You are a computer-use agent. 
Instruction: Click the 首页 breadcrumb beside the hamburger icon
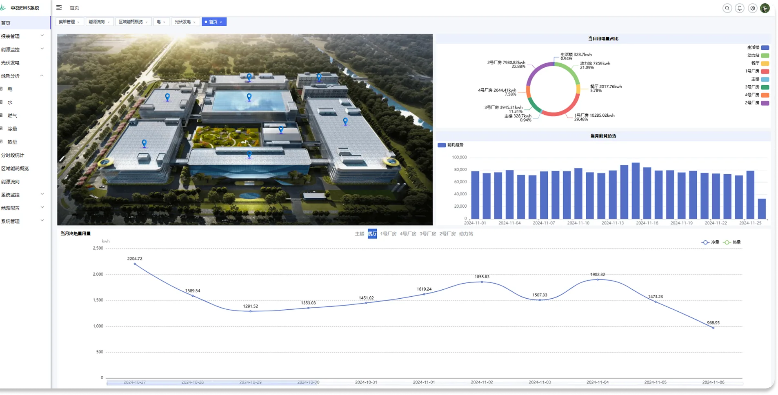tap(74, 8)
